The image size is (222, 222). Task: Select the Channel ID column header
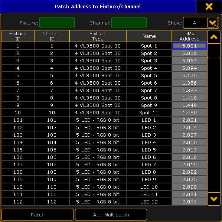coord(52,36)
